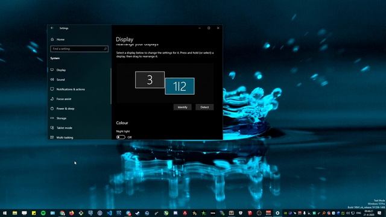386x217 pixels.
Task: Open Visual Studio Code from the taskbar
Action: [x=109, y=213]
